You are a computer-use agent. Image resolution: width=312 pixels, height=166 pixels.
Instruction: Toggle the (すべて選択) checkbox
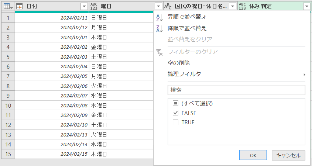tap(176, 103)
